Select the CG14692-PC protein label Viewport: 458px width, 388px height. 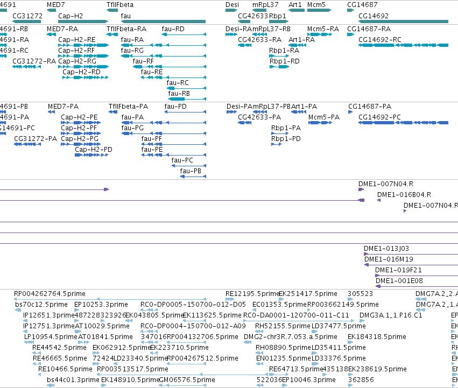(x=379, y=117)
